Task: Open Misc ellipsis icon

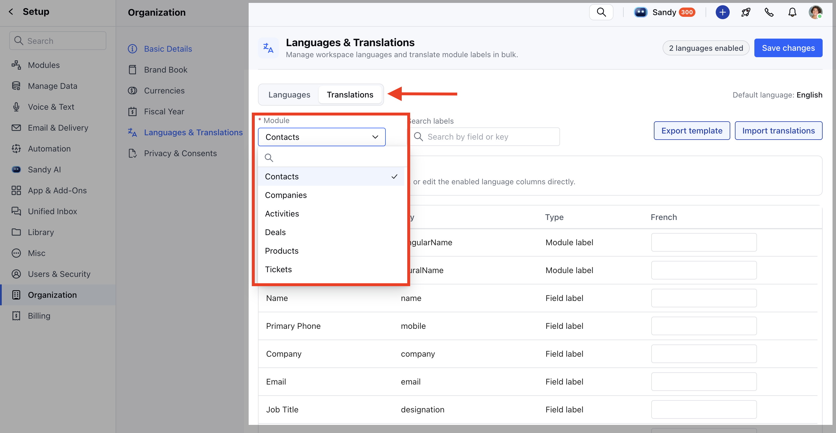Action: (x=16, y=253)
